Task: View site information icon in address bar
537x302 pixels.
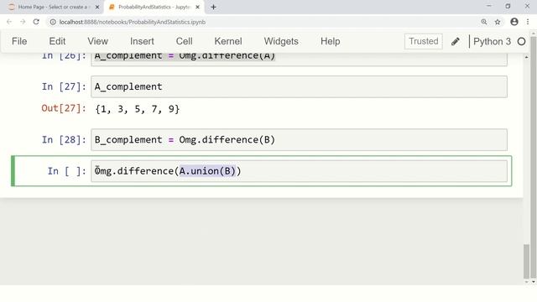Action: (x=53, y=22)
